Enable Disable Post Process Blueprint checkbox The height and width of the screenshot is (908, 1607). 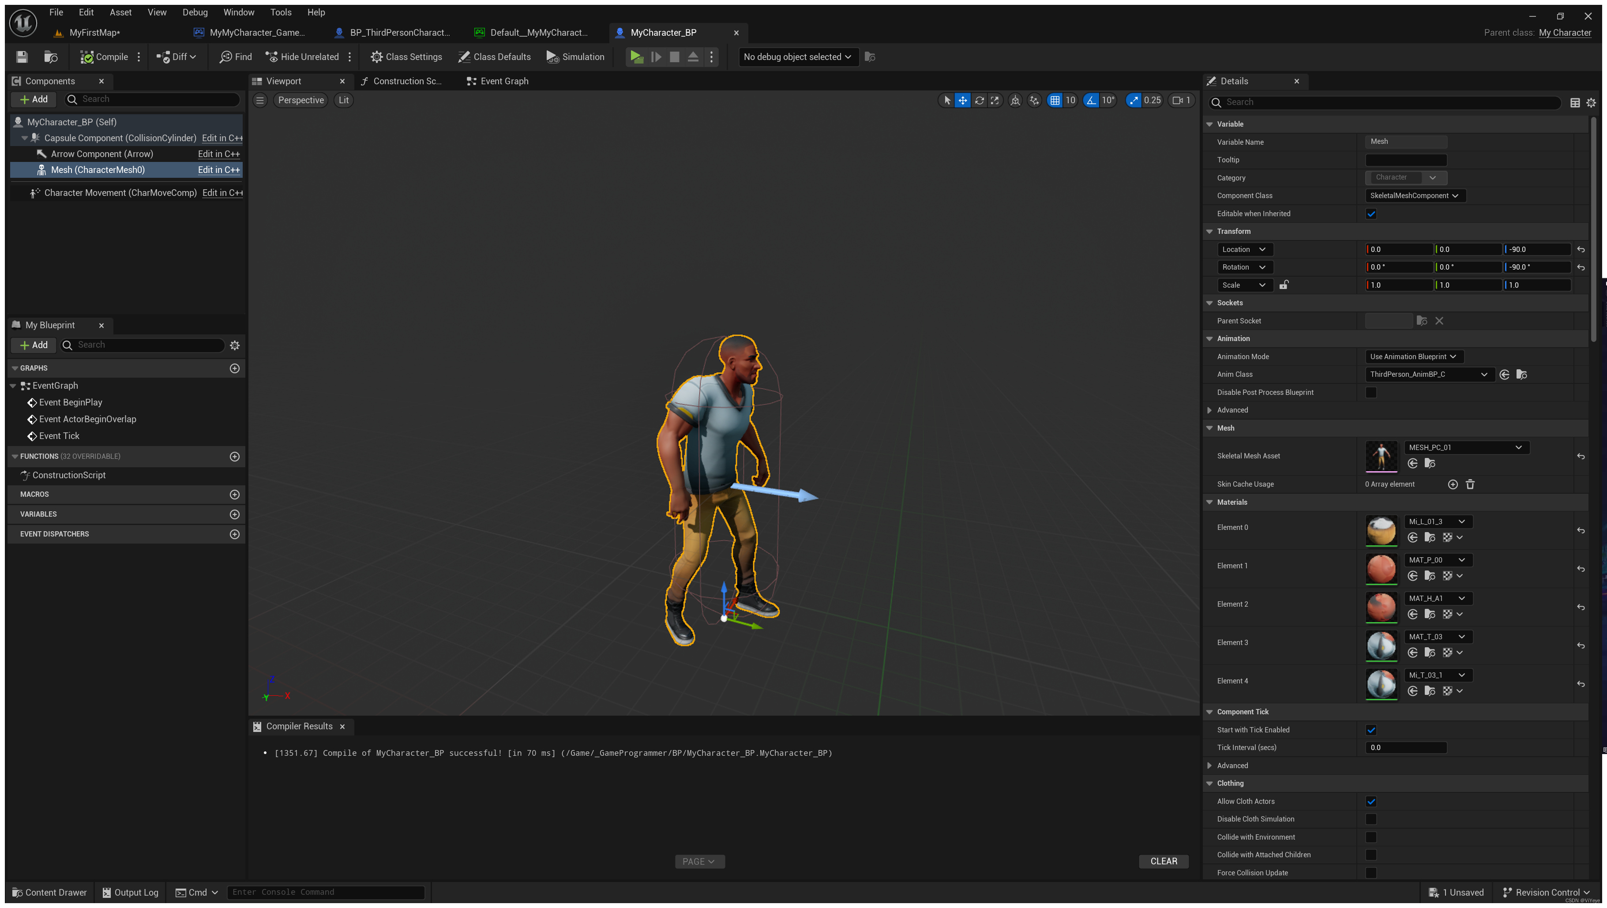click(1371, 392)
